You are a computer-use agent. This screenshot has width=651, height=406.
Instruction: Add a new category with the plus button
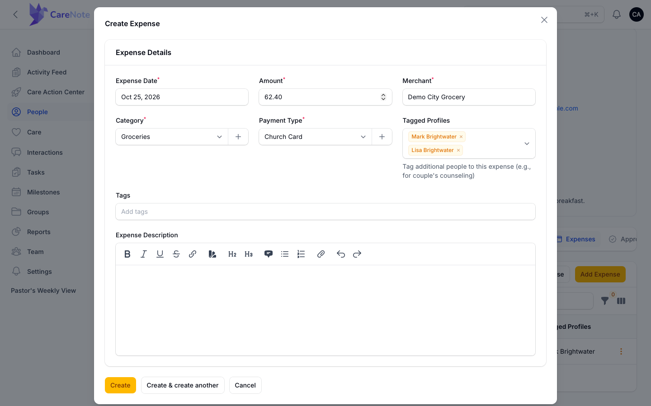[238, 137]
